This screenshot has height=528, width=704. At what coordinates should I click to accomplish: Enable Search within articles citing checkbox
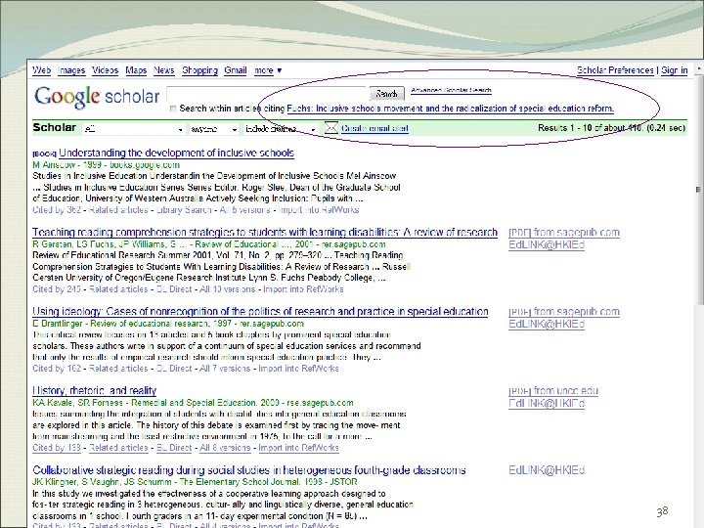point(173,109)
